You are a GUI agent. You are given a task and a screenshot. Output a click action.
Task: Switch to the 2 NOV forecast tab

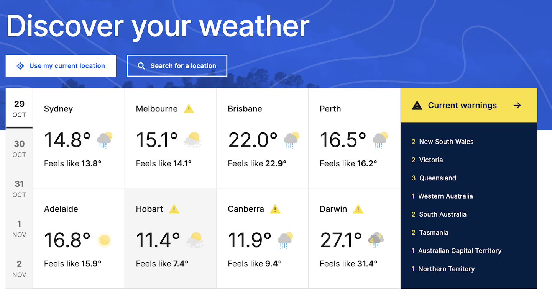[19, 269]
